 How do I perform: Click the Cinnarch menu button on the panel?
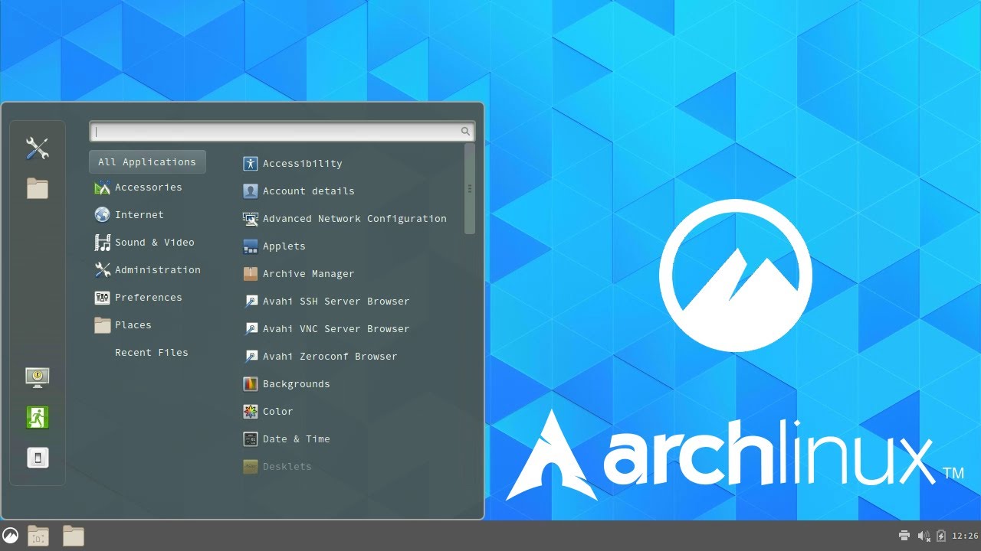click(11, 536)
